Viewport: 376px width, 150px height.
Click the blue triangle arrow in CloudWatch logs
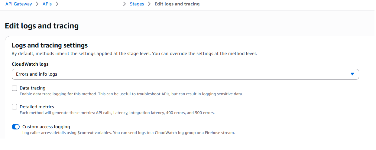(352, 74)
